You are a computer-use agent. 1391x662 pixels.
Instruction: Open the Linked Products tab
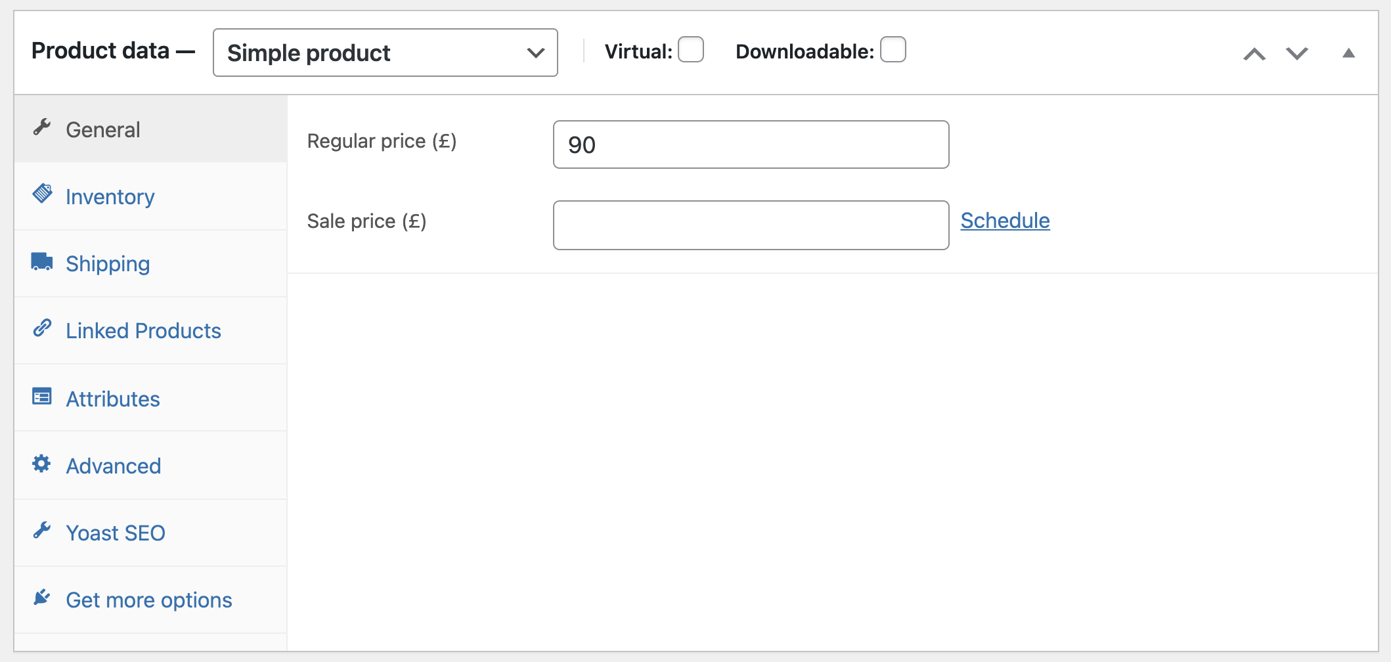[x=143, y=331]
